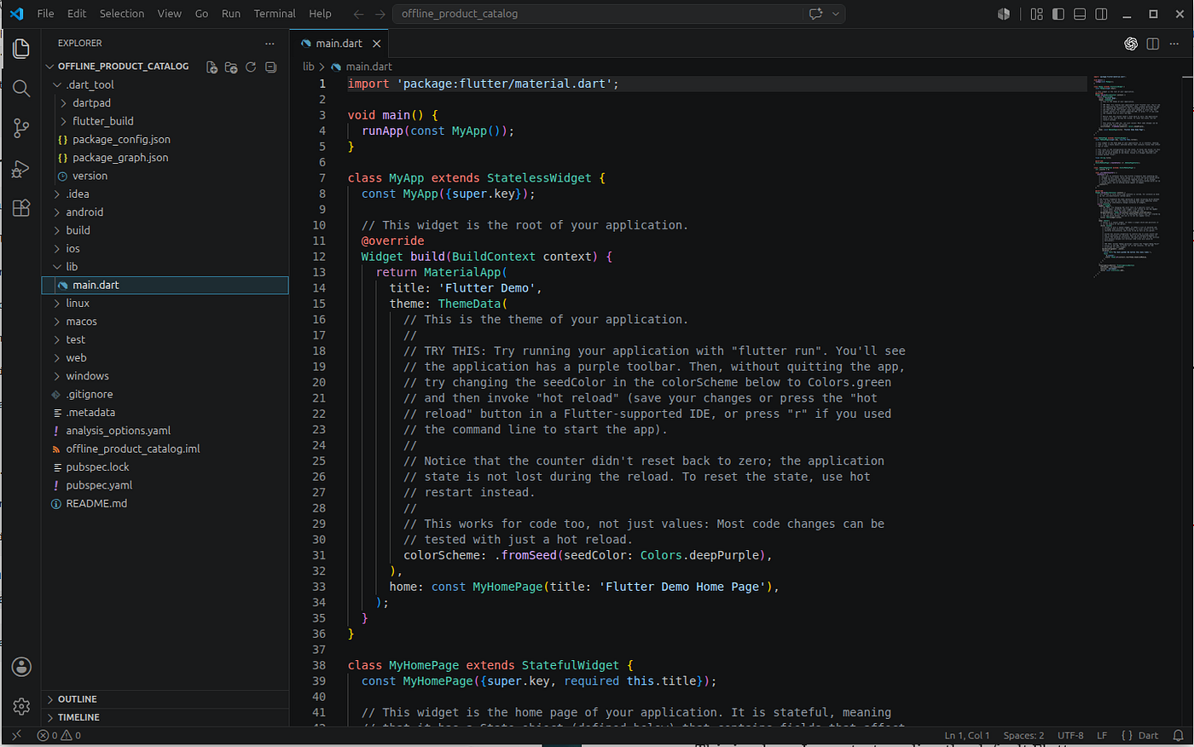Open the Extensions view
This screenshot has height=747, width=1194.
[21, 208]
